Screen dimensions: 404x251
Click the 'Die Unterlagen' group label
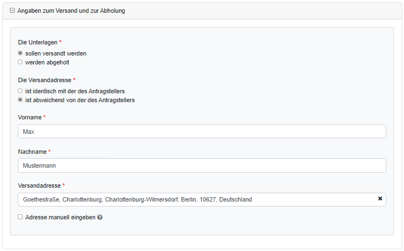tap(38, 42)
